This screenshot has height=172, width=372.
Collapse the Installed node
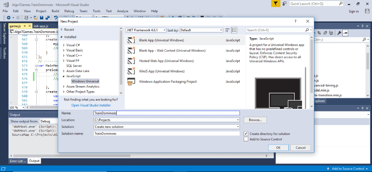pyautogui.click(x=62, y=37)
